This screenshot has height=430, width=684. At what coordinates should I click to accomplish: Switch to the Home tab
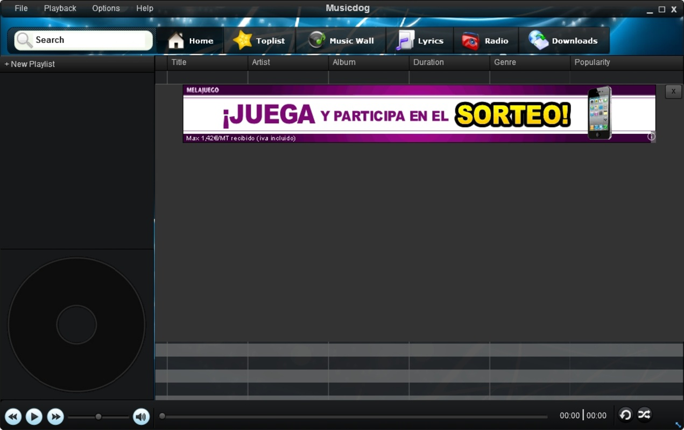pos(190,41)
